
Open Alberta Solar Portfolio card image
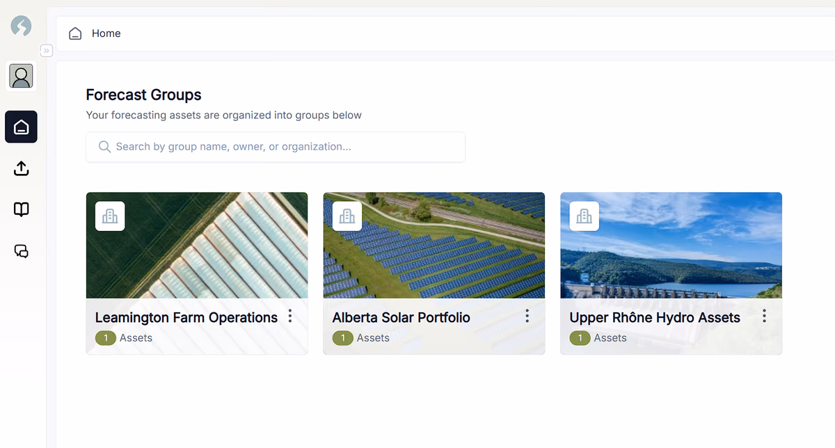coord(434,246)
